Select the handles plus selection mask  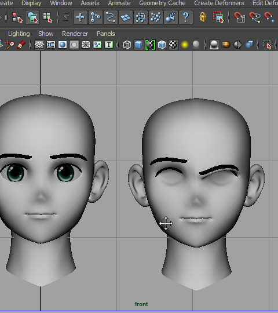click(80, 17)
